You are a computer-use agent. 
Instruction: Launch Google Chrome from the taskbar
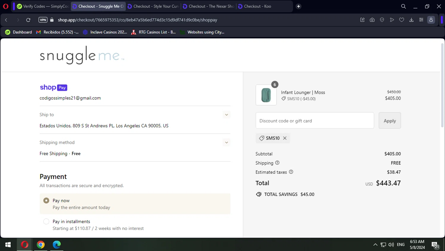tap(41, 244)
